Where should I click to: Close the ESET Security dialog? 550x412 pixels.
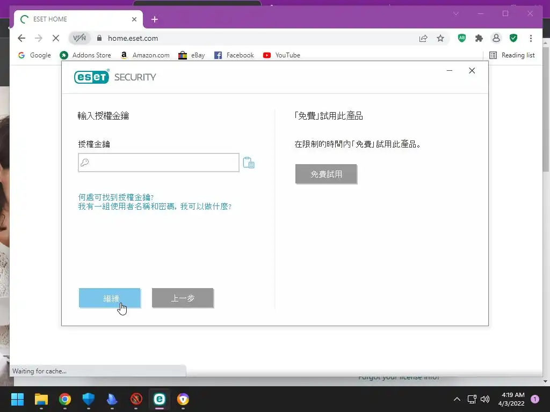pyautogui.click(x=472, y=71)
